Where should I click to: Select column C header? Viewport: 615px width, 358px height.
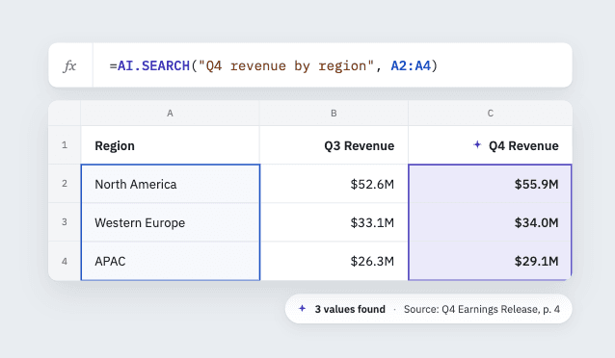491,114
